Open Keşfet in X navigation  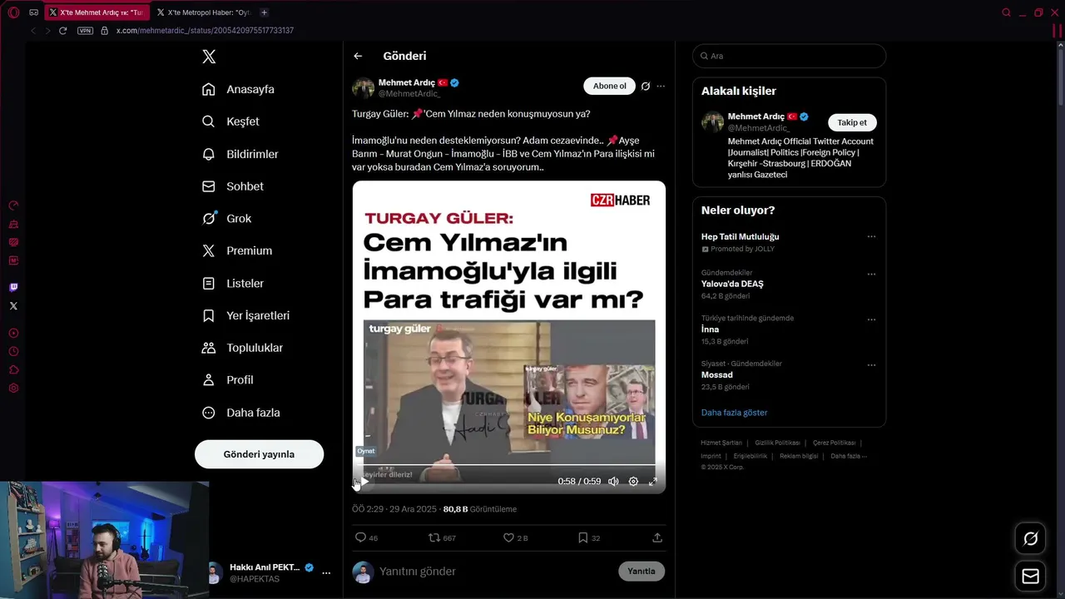pyautogui.click(x=230, y=121)
